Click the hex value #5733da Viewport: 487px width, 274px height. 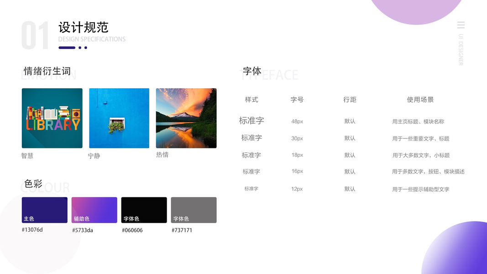point(83,230)
